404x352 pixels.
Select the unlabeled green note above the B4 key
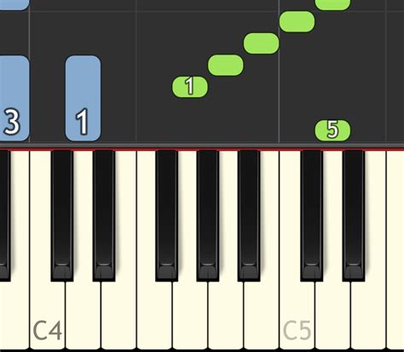click(262, 43)
